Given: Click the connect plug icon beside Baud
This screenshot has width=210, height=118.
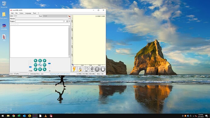Looking at the screenshot, I should [x=69, y=16].
